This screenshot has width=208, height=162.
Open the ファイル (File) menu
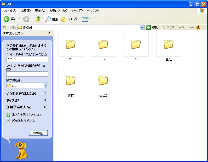pyautogui.click(x=10, y=11)
